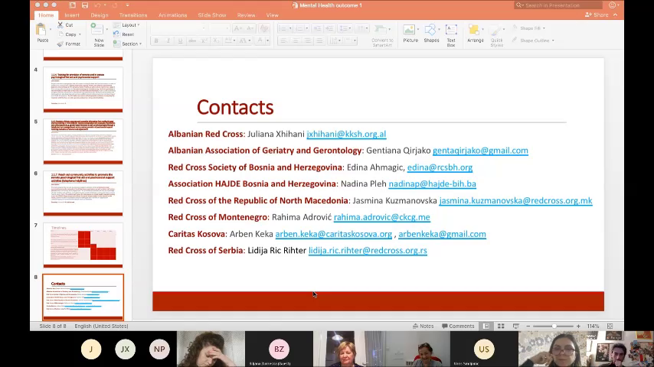Click the Share button
The width and height of the screenshot is (654, 367).
click(597, 15)
